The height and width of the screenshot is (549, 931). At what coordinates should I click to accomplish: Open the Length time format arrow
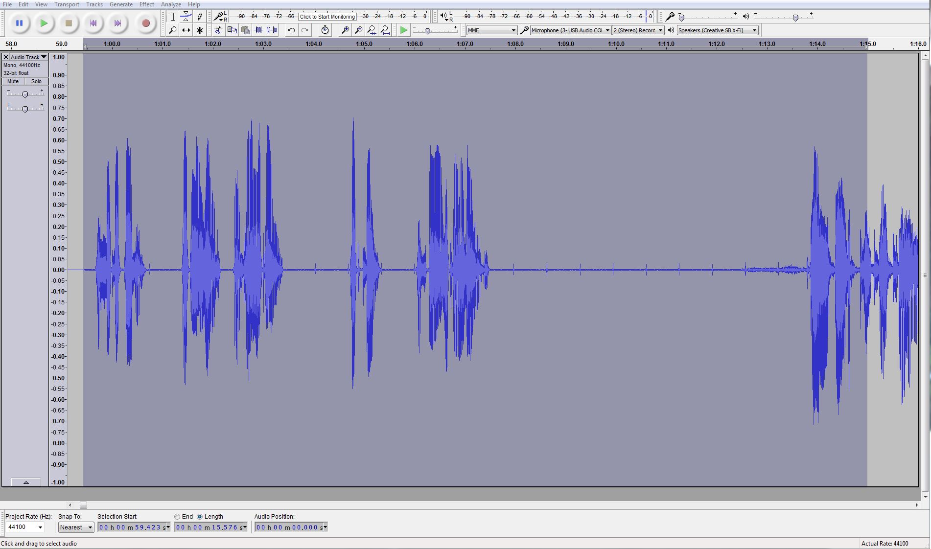pos(245,527)
